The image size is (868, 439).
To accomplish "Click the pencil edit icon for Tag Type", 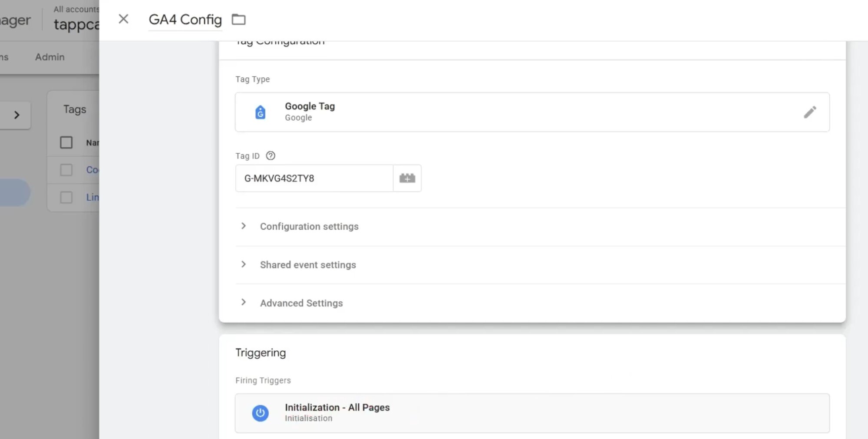I will coord(809,112).
